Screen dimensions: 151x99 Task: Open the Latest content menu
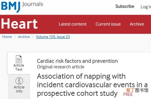(x=73, y=24)
